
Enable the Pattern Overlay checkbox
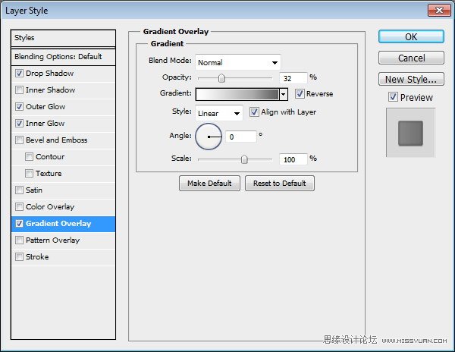[19, 240]
